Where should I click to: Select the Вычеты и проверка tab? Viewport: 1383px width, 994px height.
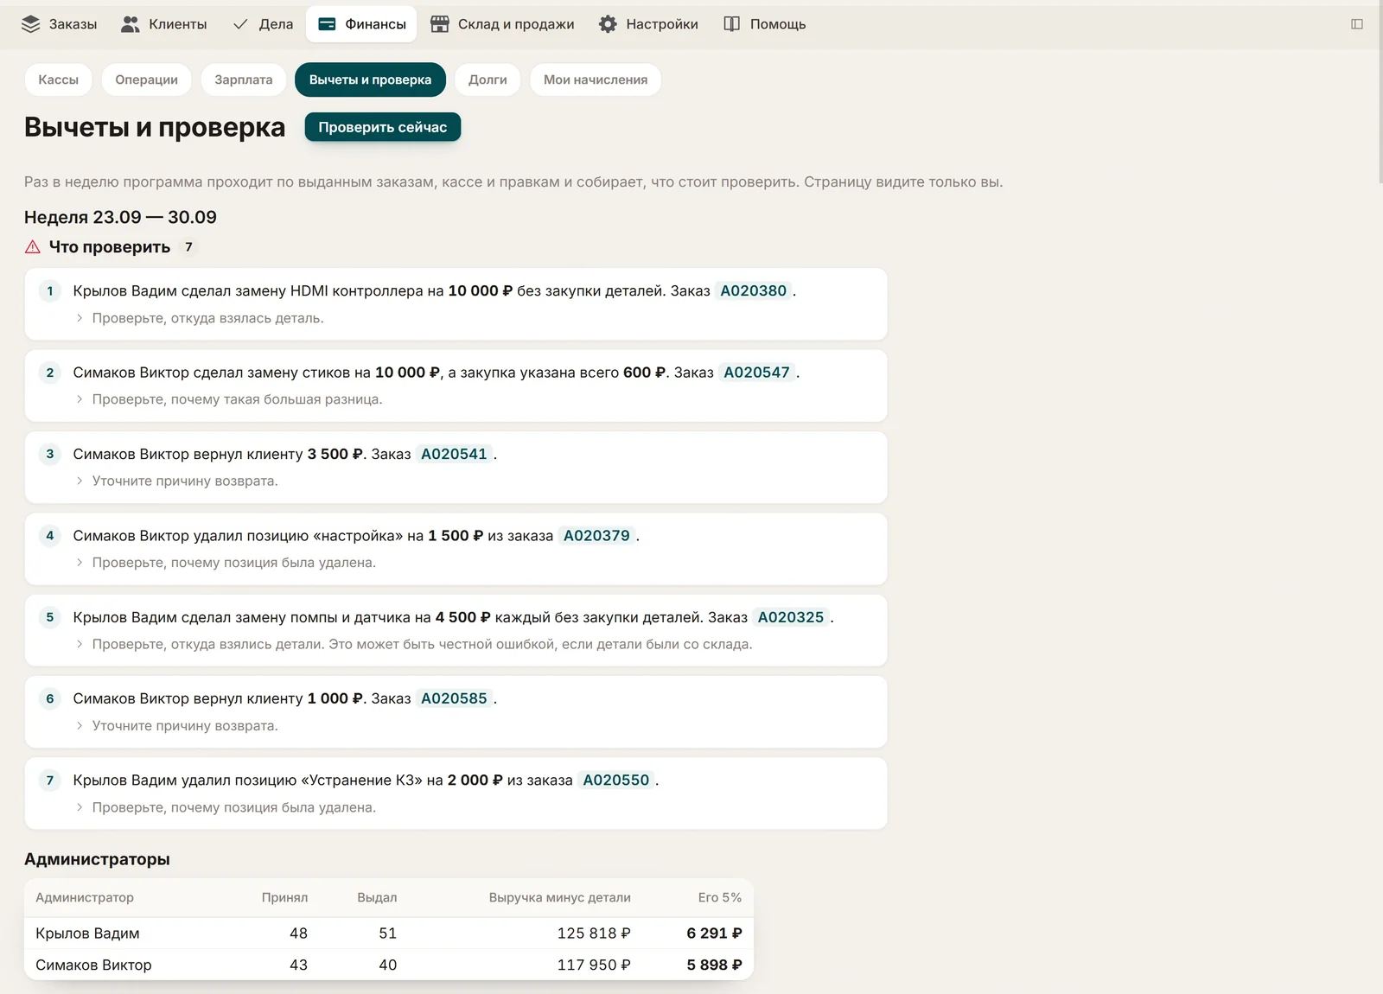click(x=370, y=80)
